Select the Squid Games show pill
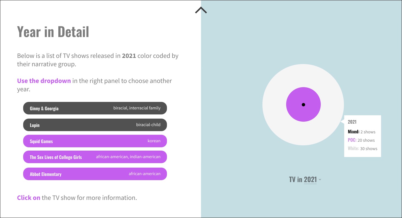This screenshot has height=218, width=402. 95,141
